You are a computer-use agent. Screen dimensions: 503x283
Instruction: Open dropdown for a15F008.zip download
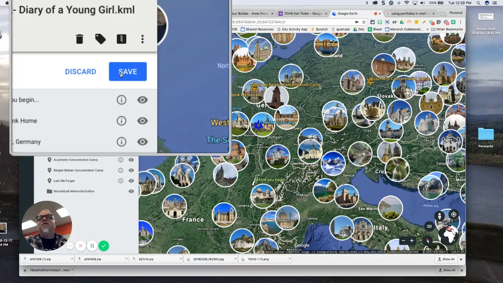(x=126, y=259)
